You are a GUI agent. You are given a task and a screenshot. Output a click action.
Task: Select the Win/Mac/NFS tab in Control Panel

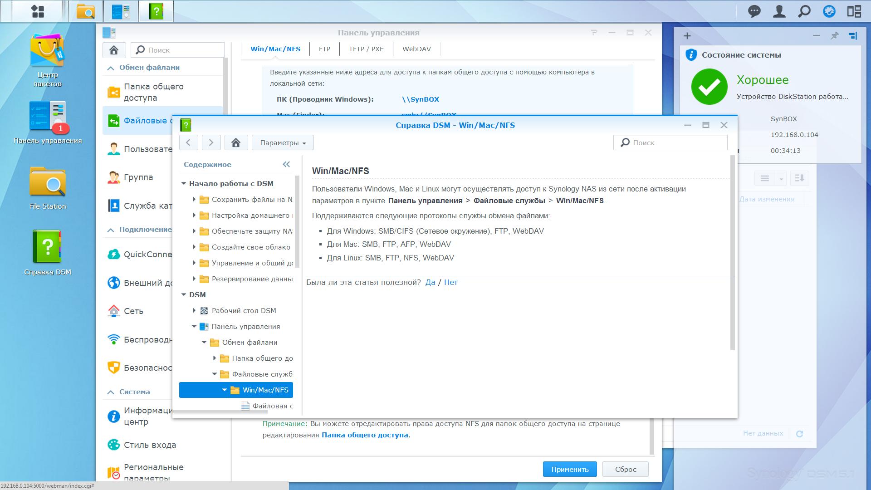275,49
